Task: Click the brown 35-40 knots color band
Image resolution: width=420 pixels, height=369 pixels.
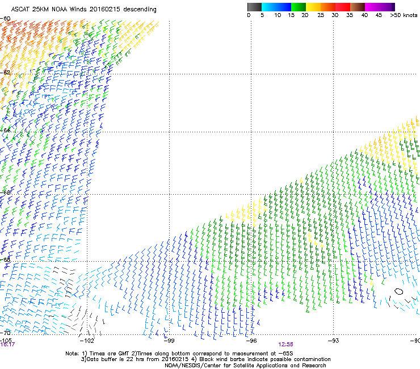Action: pos(358,7)
